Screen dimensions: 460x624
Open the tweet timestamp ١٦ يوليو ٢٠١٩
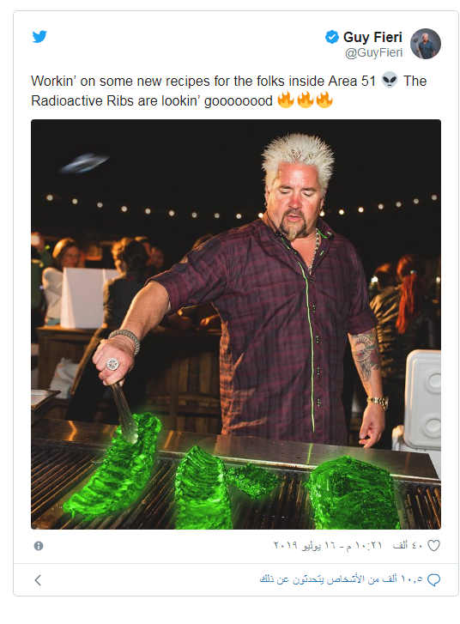coord(305,545)
